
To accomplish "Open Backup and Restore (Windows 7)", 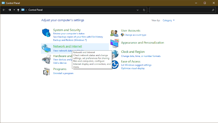I will click(x=70, y=40).
